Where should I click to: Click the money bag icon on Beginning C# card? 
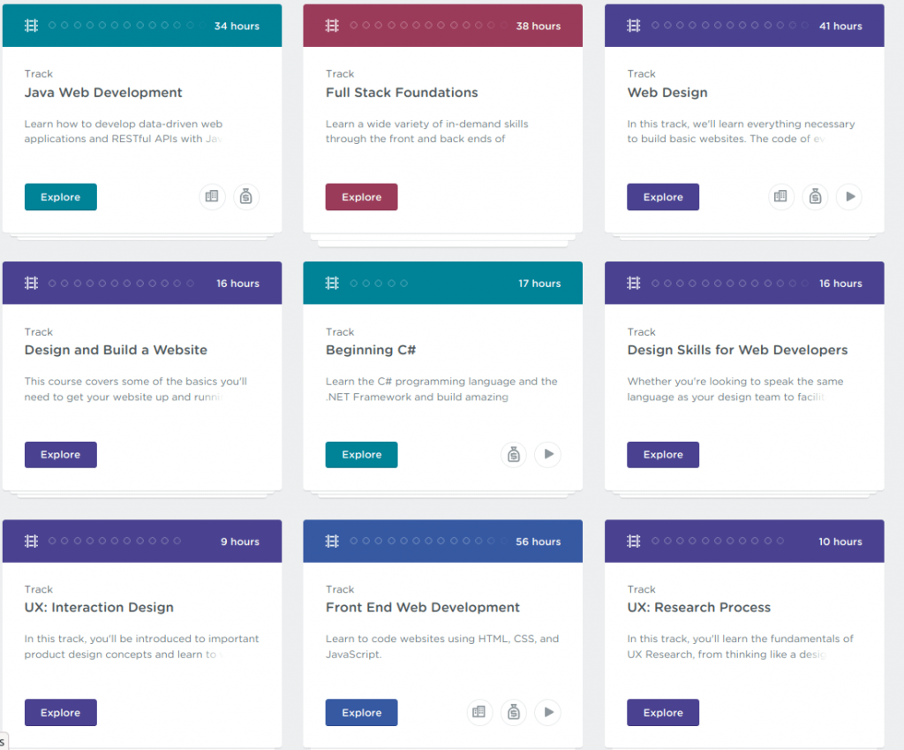coord(514,455)
